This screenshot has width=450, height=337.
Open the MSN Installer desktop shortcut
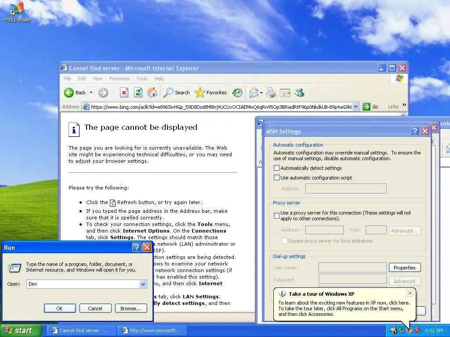(x=17, y=12)
